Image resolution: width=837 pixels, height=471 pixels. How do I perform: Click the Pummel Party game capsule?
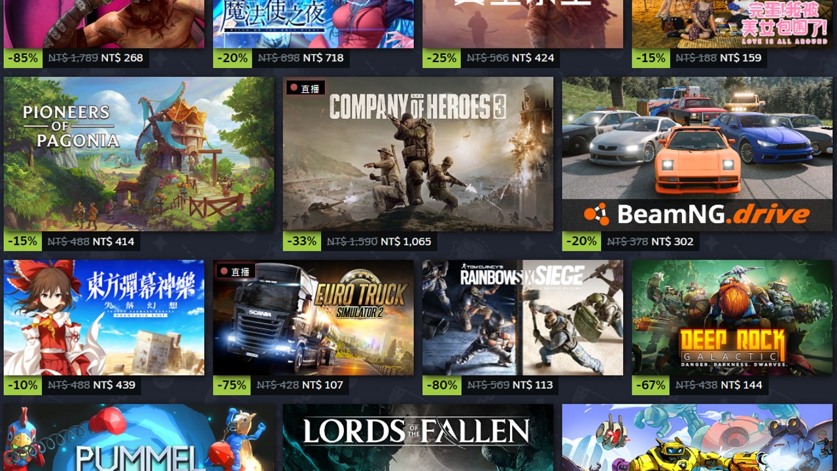click(x=139, y=437)
